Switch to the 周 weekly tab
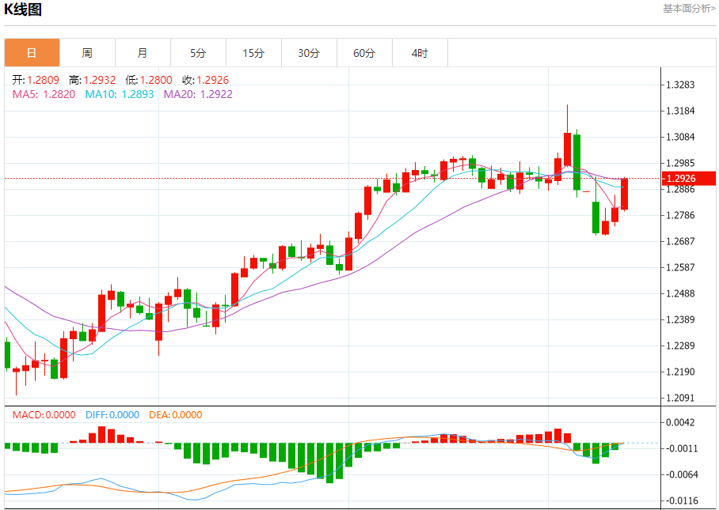719x510 pixels. [87, 53]
